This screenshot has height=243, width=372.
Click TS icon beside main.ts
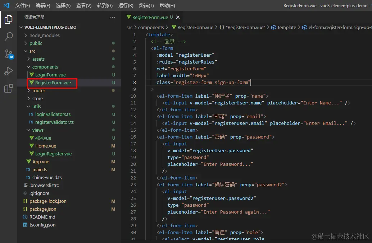coord(28,170)
